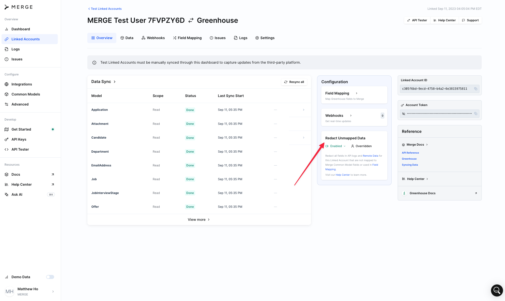Toggle the Demo Data switch

(x=50, y=277)
